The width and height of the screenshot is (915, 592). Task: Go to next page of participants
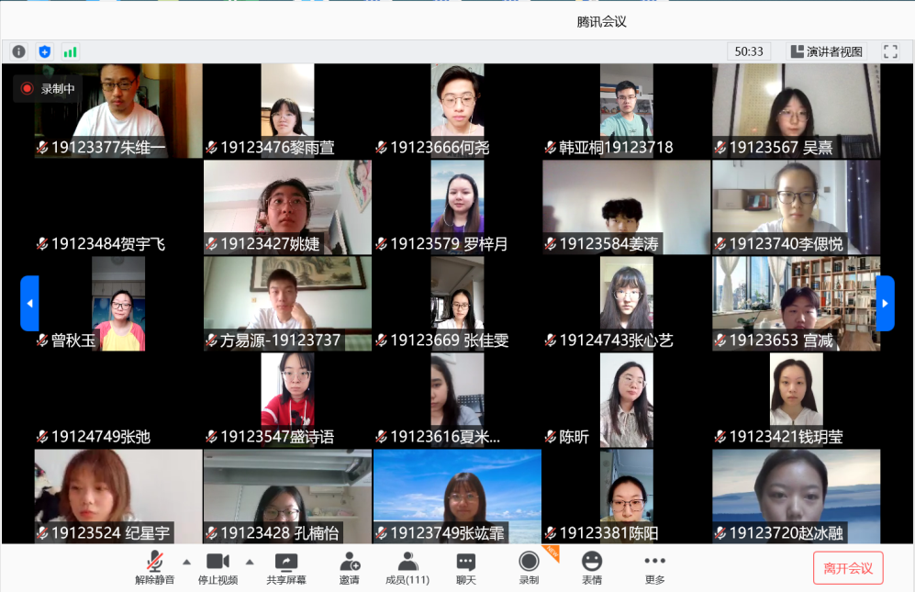click(885, 303)
